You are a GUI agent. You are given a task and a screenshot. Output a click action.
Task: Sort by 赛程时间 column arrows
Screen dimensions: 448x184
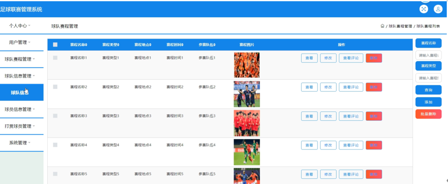click(x=182, y=45)
